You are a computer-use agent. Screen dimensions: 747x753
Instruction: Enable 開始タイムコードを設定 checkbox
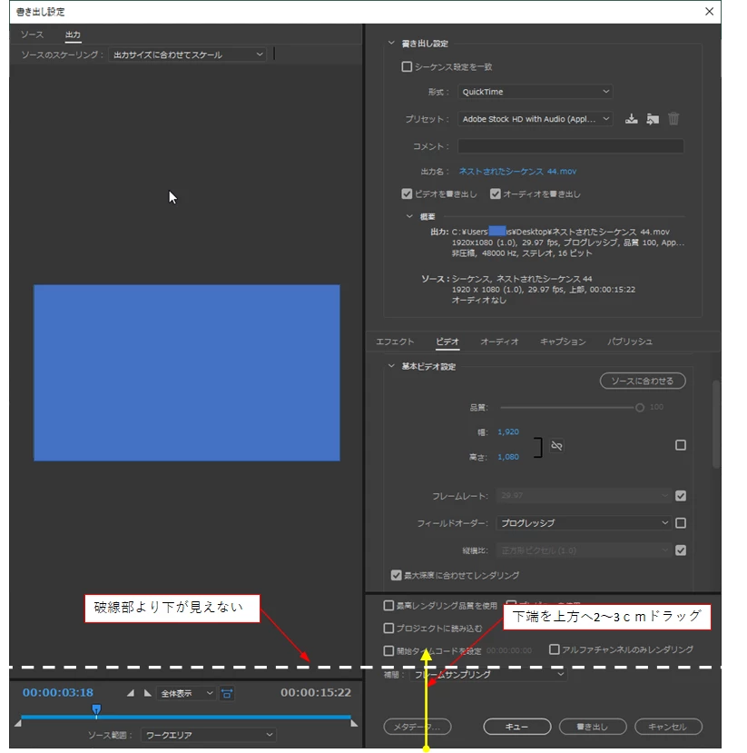pyautogui.click(x=389, y=650)
